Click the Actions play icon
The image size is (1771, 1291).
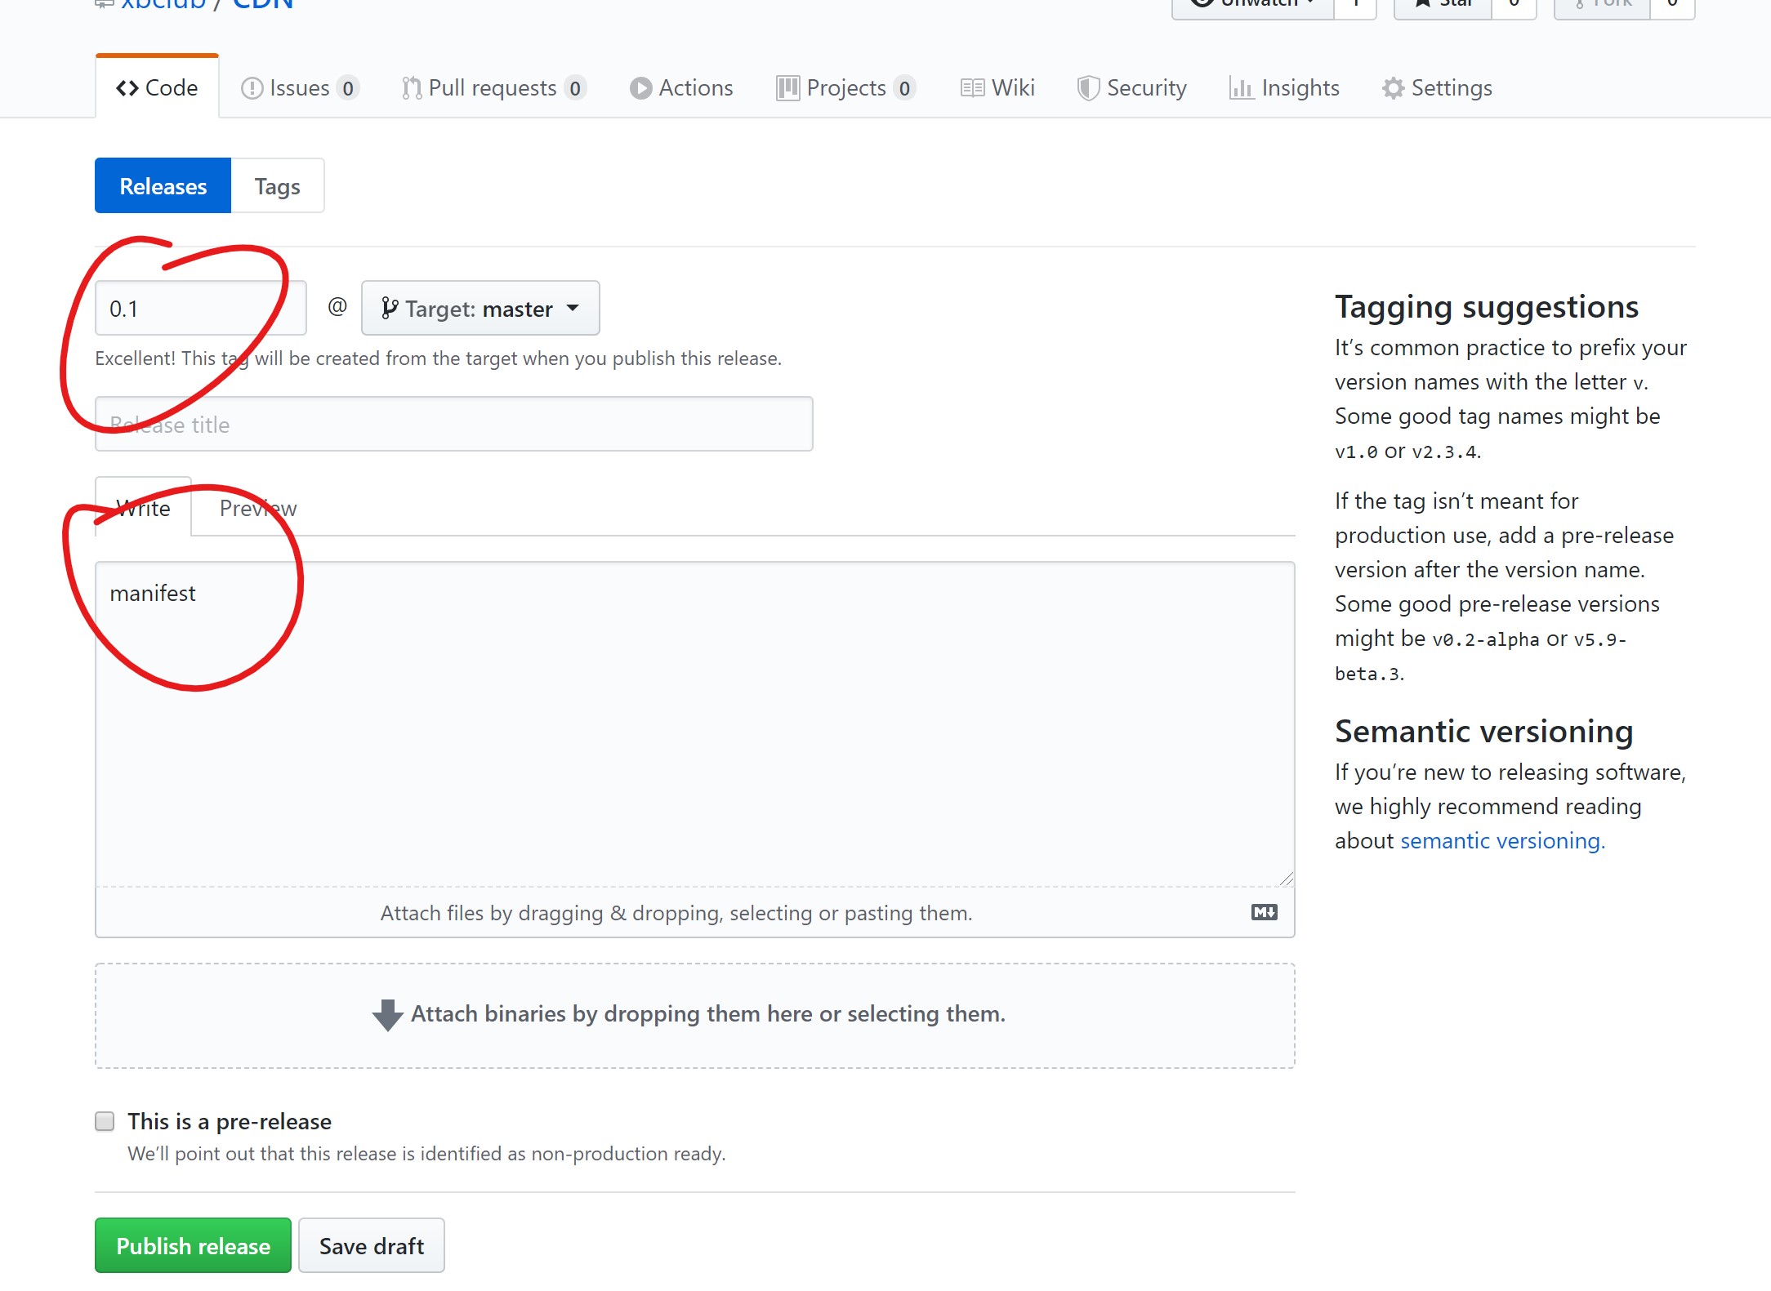640,88
